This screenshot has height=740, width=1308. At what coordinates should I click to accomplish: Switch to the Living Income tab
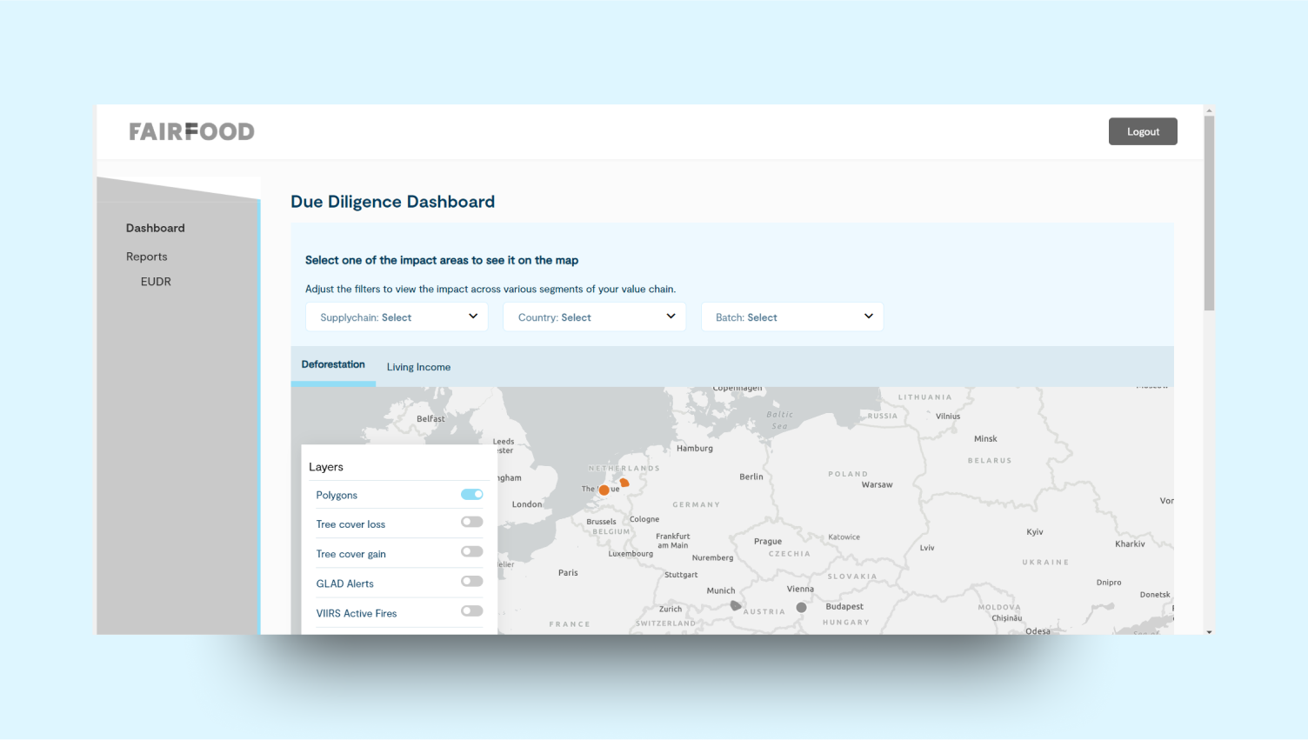418,367
